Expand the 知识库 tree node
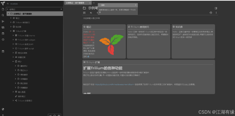The width and height of the screenshot is (235, 116). coord(11,27)
